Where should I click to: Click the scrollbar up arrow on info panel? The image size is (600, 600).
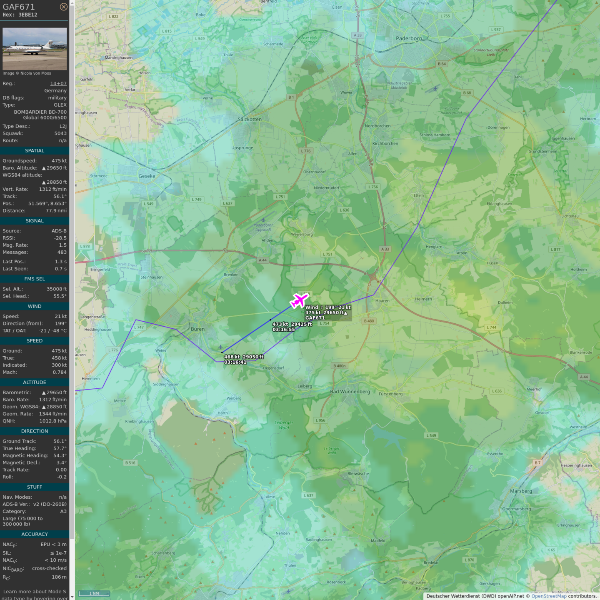point(72,2)
